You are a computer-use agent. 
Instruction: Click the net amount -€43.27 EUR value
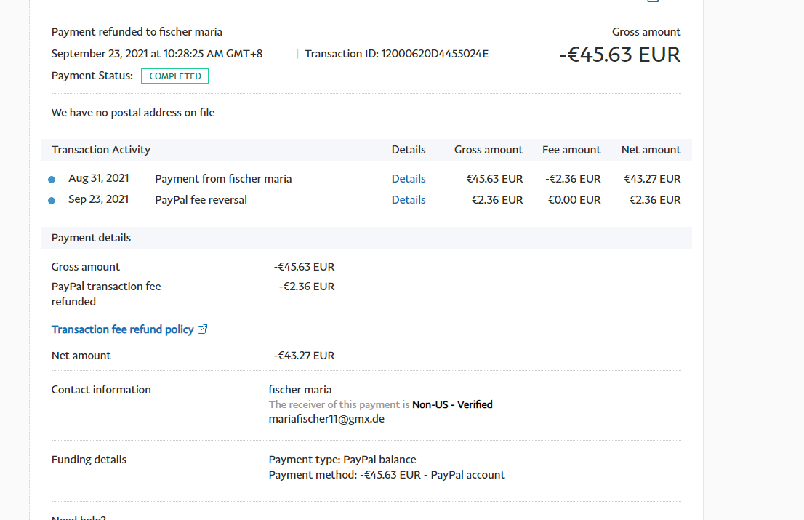point(304,356)
